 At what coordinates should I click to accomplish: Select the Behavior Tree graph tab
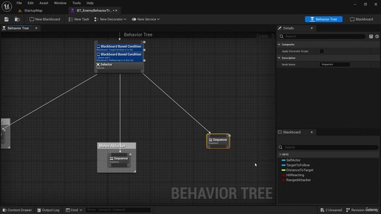[x=18, y=28]
